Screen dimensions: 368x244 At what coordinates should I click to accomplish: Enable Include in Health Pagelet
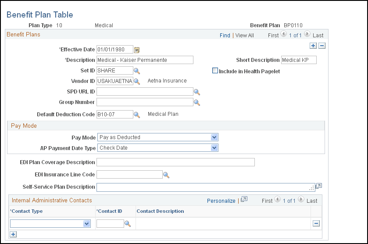215,71
